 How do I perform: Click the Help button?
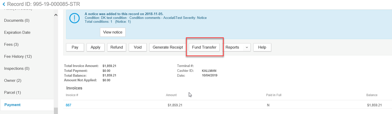pyautogui.click(x=262, y=47)
